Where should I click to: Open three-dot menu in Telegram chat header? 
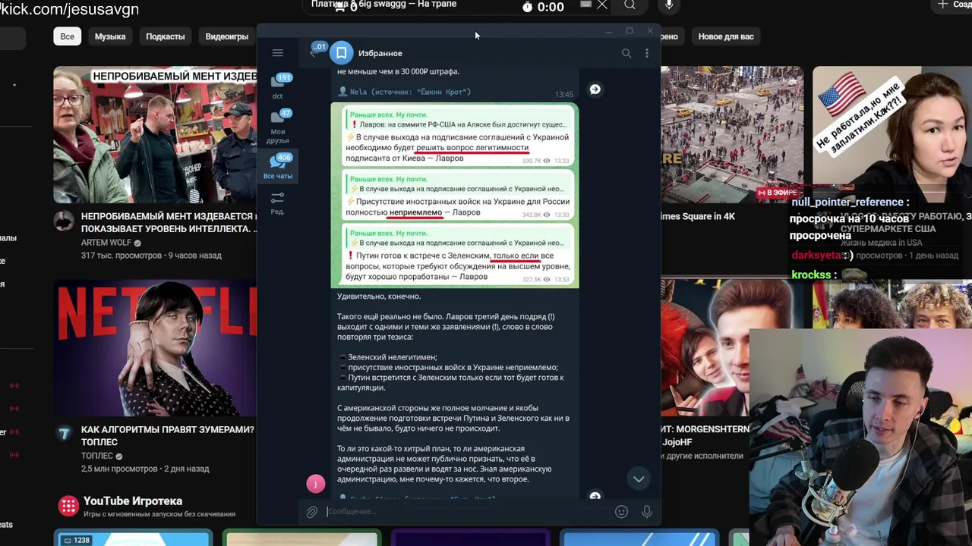point(647,53)
